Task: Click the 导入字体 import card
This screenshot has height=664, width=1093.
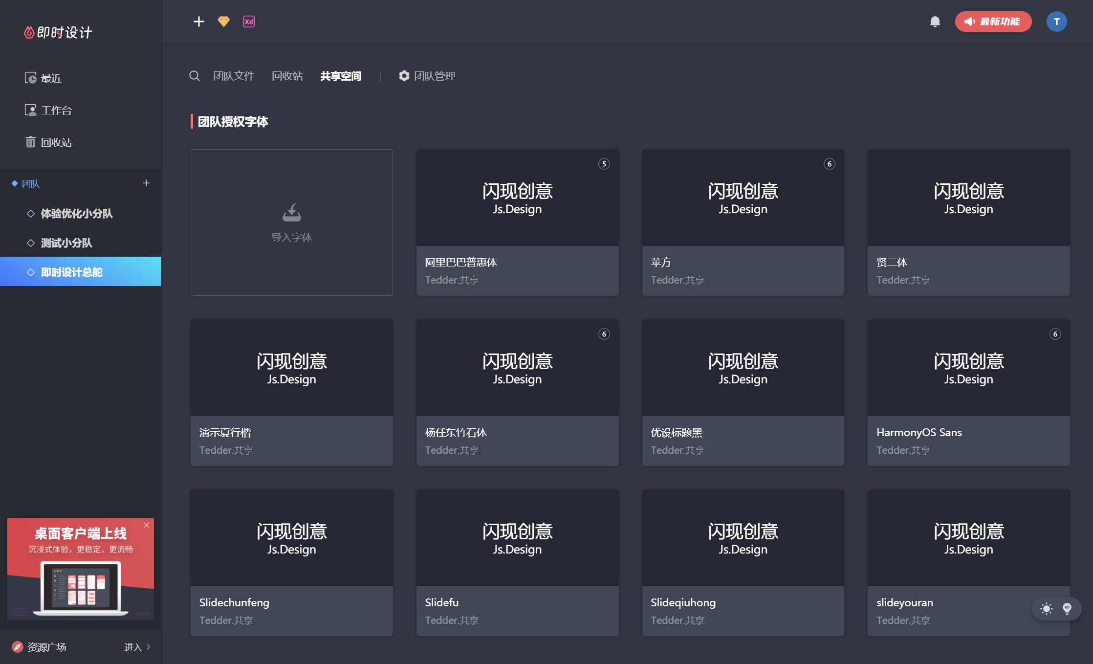Action: (292, 222)
